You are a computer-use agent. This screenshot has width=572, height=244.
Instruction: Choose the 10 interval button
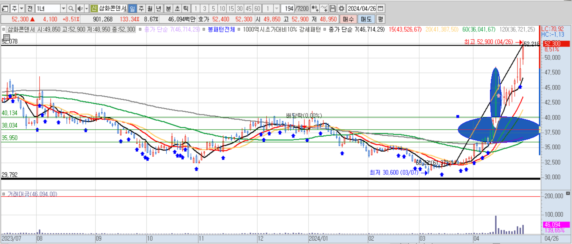point(222,9)
